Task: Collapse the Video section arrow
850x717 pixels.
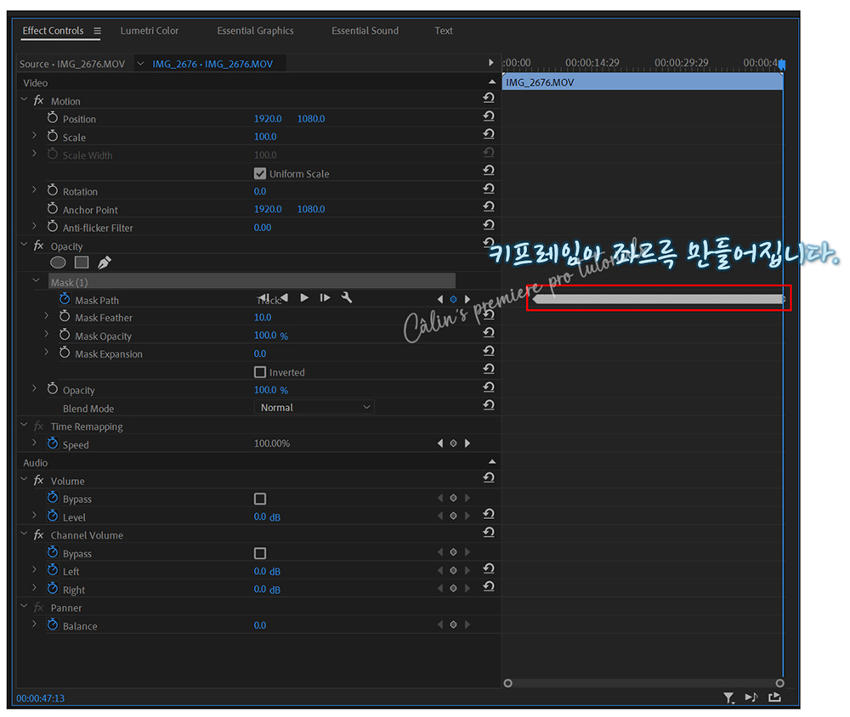Action: click(492, 82)
